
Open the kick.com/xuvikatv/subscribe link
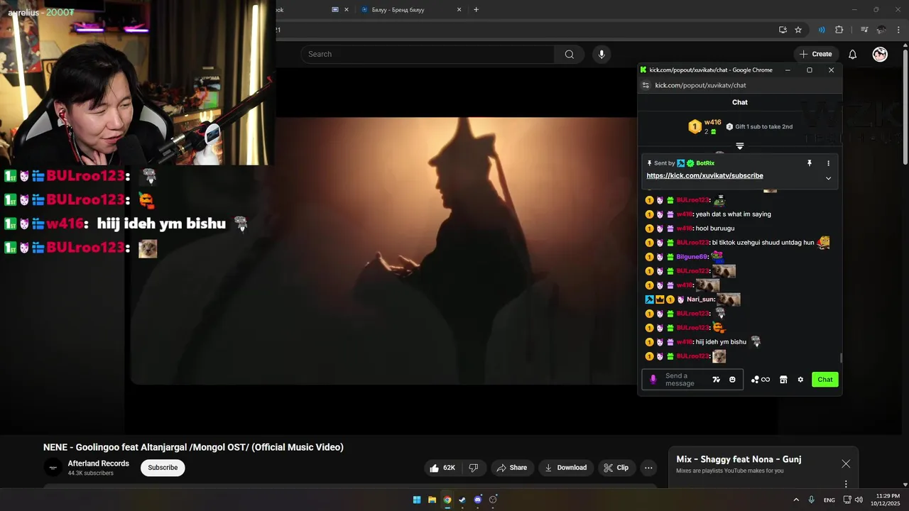(x=704, y=175)
